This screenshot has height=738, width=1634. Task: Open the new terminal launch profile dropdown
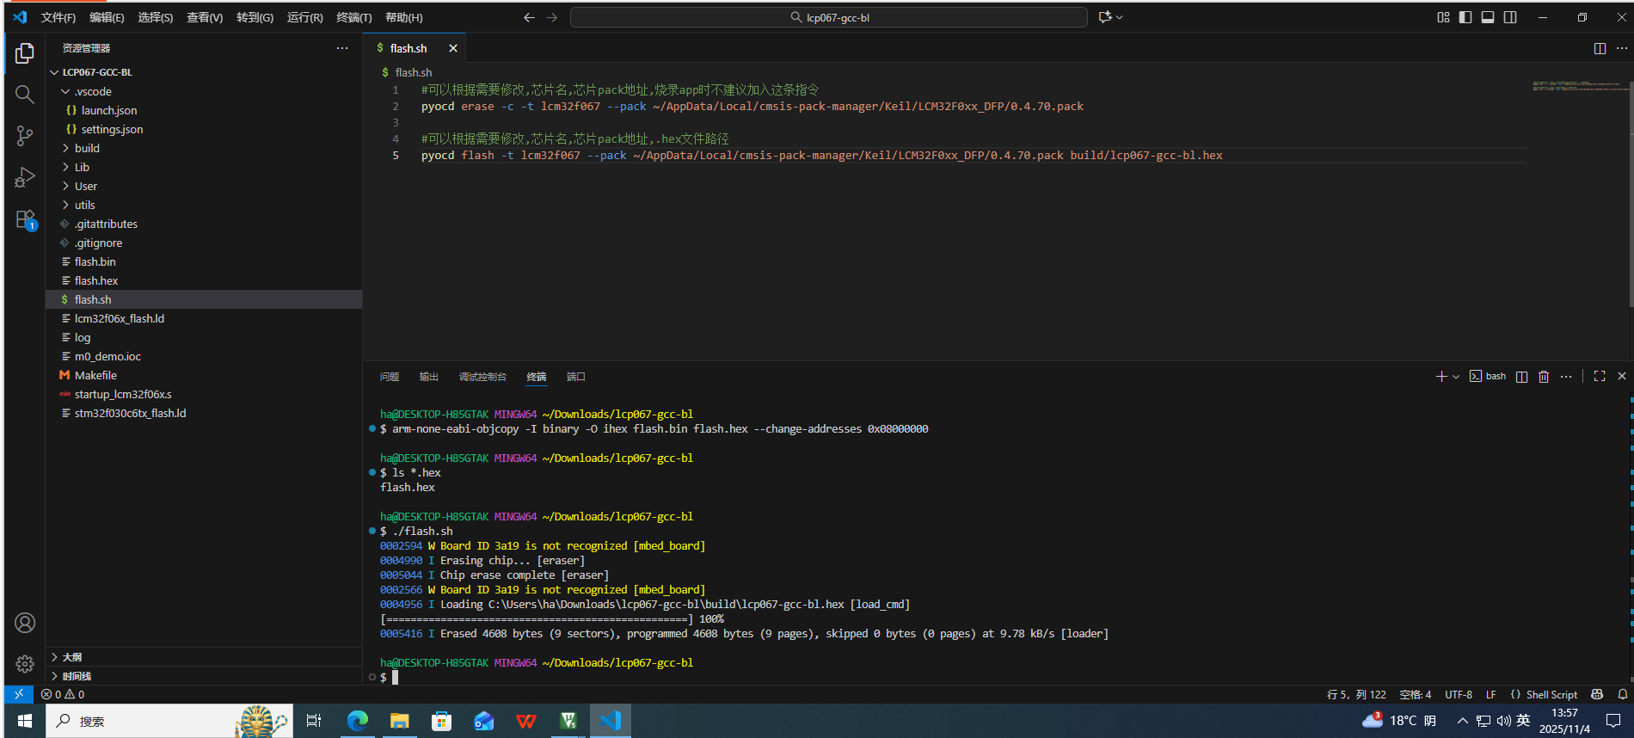(1456, 377)
